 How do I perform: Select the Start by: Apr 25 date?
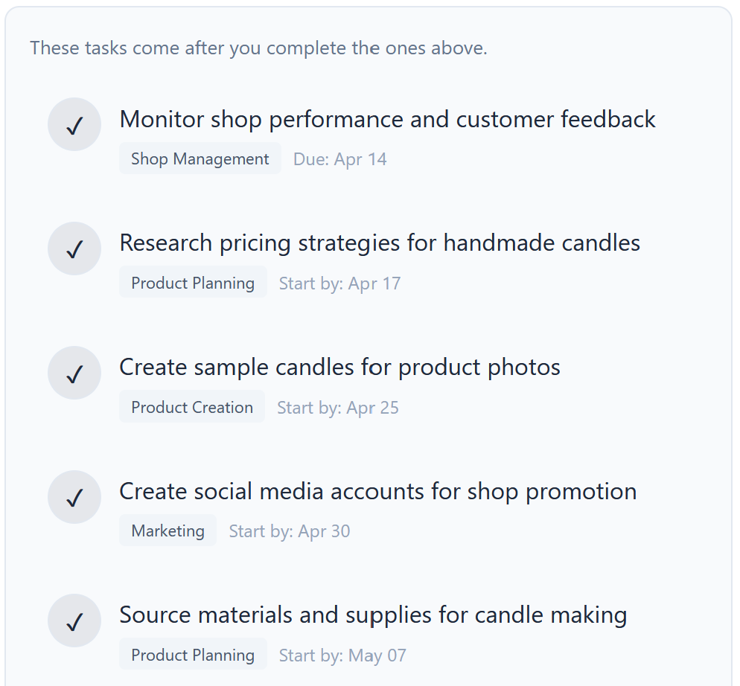(x=337, y=408)
